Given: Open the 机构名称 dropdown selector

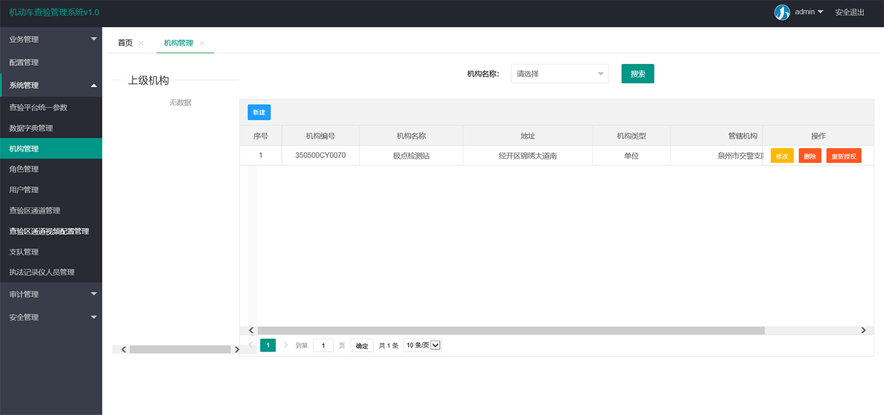Looking at the screenshot, I should click(559, 74).
